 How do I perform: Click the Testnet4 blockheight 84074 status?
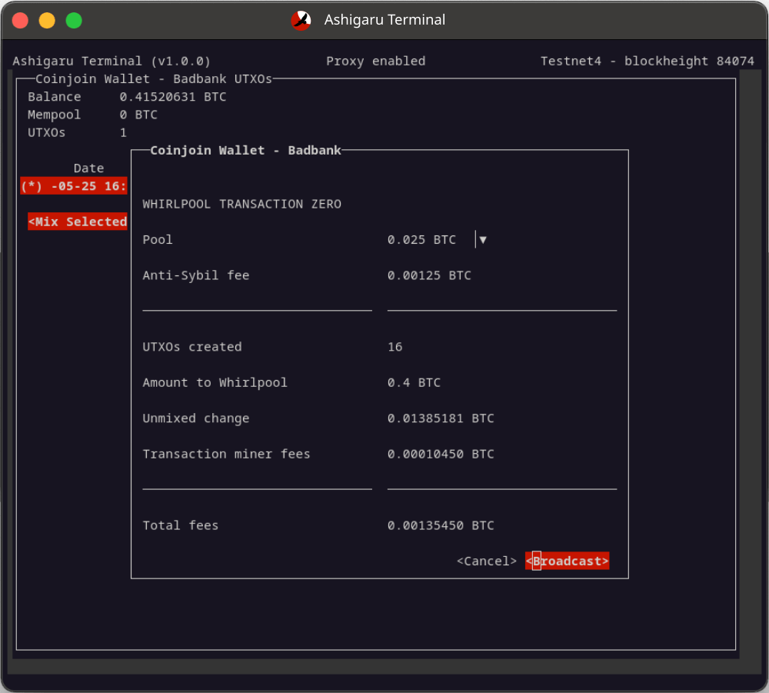click(x=647, y=62)
